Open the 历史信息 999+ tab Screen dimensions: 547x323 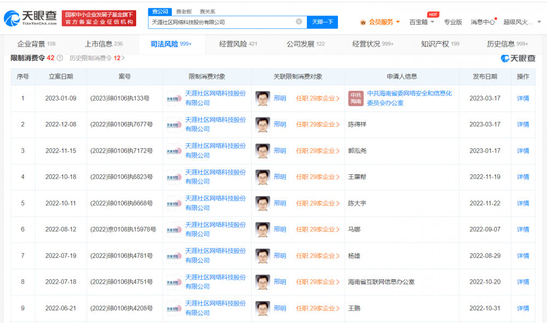(508, 44)
